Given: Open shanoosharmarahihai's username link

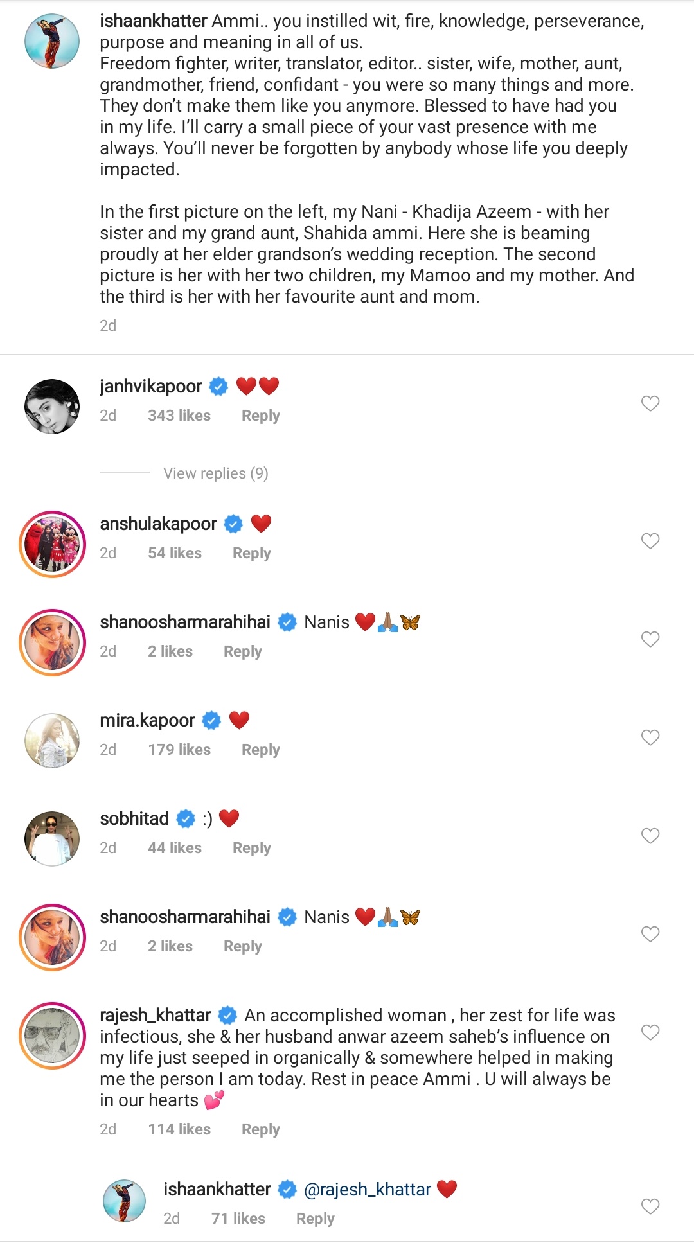Looking at the screenshot, I should (x=184, y=622).
